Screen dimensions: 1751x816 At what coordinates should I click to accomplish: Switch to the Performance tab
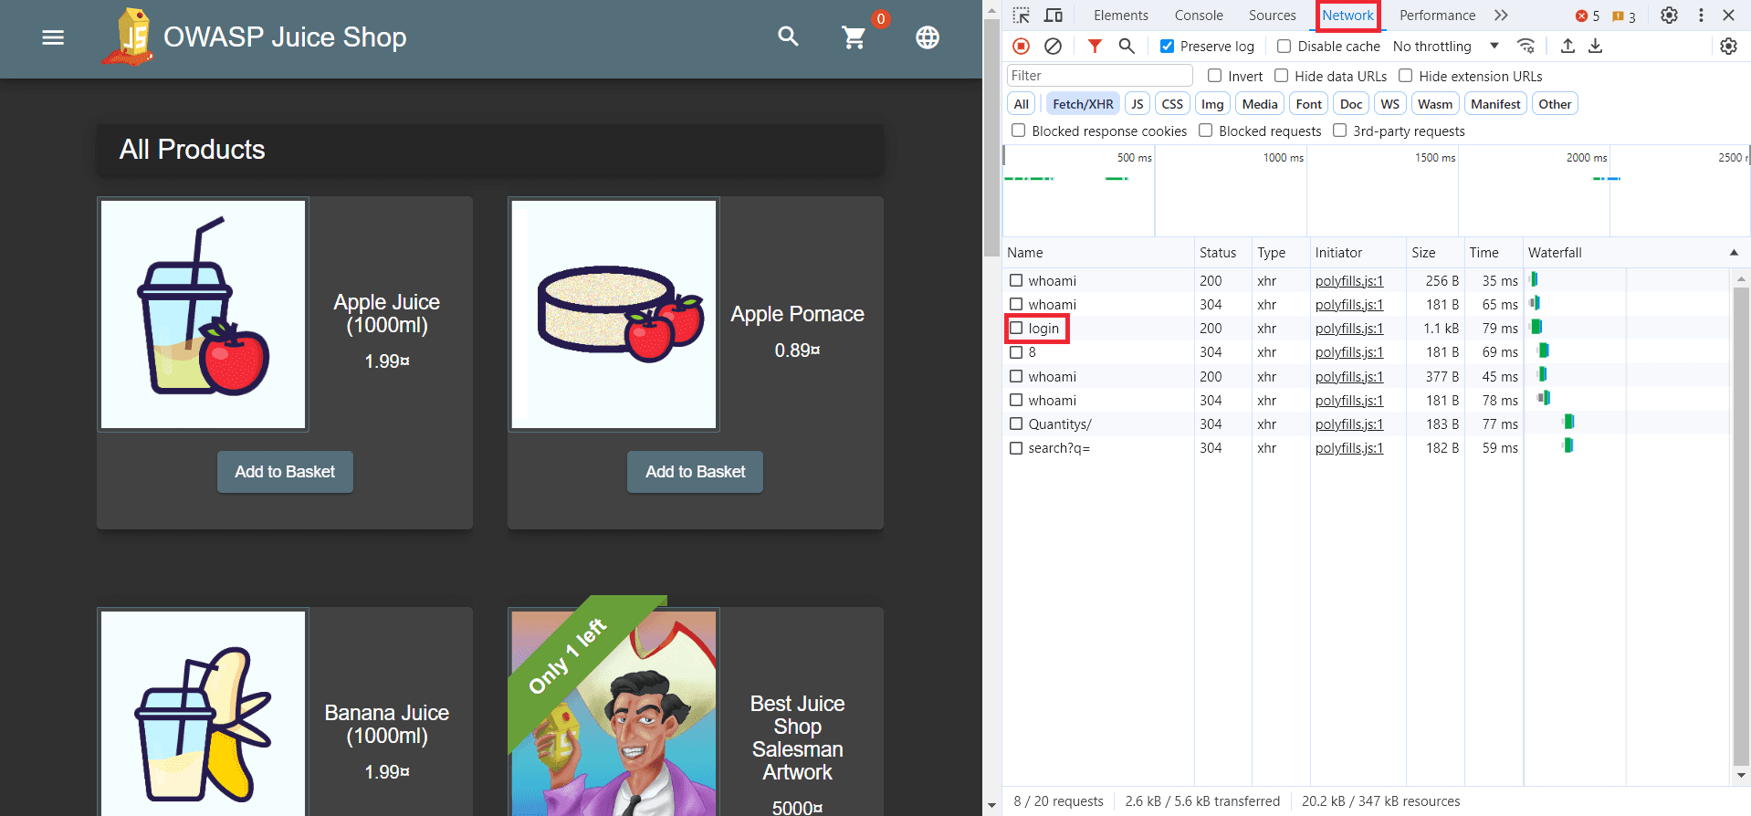[x=1437, y=16]
